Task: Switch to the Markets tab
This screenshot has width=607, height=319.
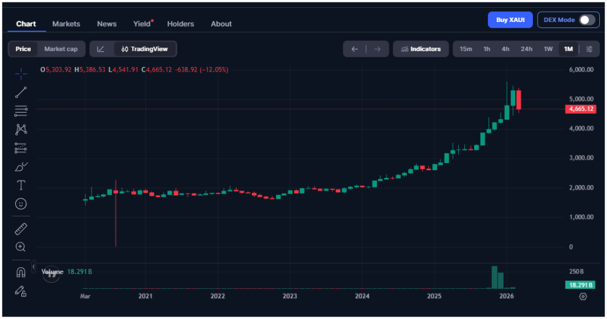Action: coord(66,24)
